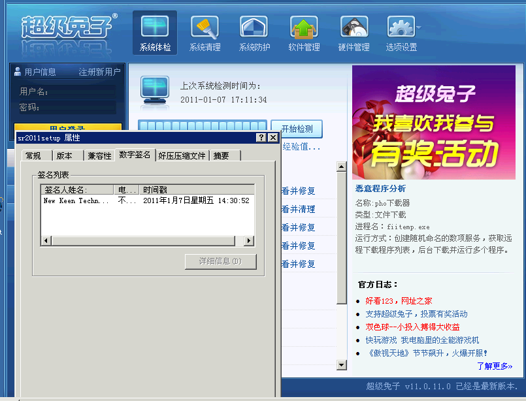Click the 名称:pho下载器 text
The width and height of the screenshot is (526, 401).
point(382,203)
